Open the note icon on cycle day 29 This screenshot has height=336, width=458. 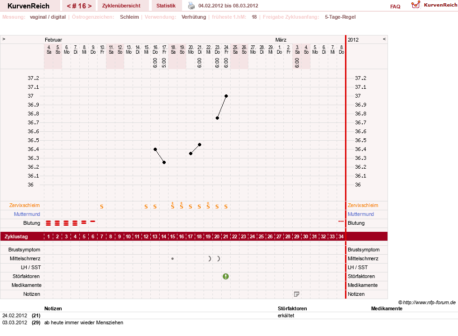point(297,294)
